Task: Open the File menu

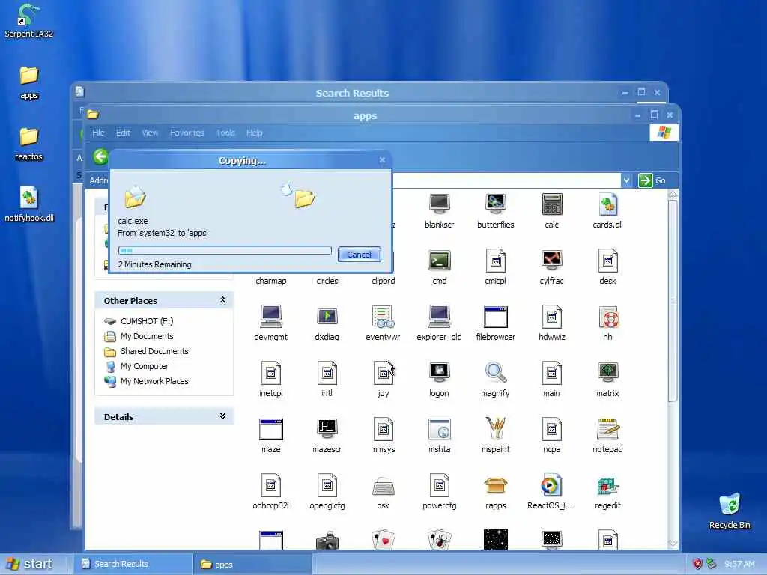Action: tap(98, 133)
